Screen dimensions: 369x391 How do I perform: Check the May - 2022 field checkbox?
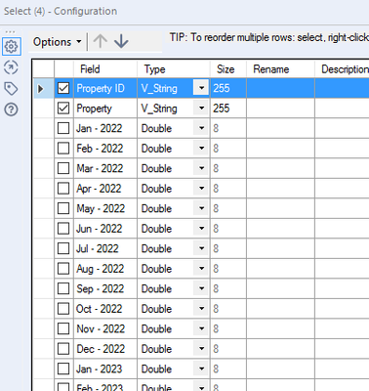coord(63,208)
